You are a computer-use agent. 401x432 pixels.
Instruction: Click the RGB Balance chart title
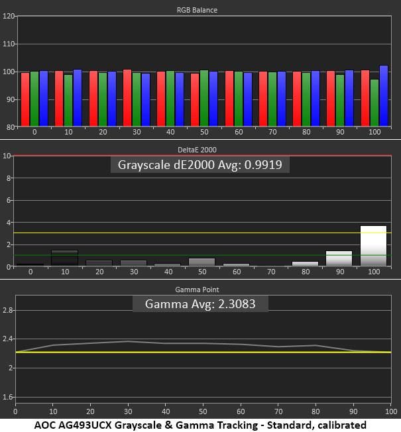click(197, 10)
